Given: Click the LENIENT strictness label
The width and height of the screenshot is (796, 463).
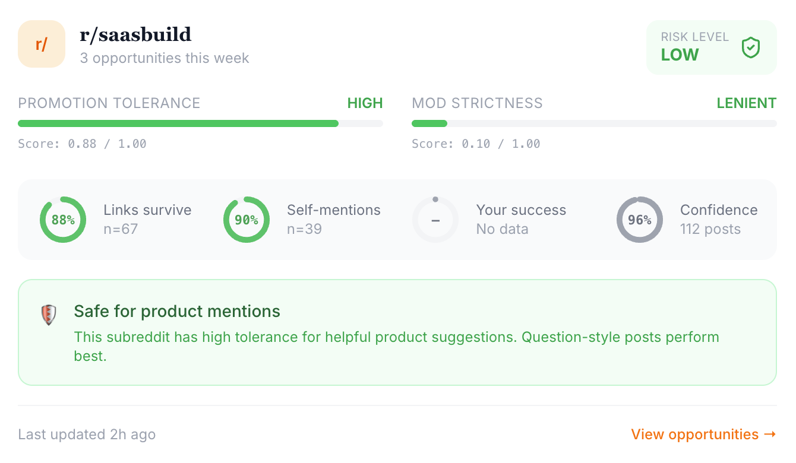Looking at the screenshot, I should pos(747,103).
